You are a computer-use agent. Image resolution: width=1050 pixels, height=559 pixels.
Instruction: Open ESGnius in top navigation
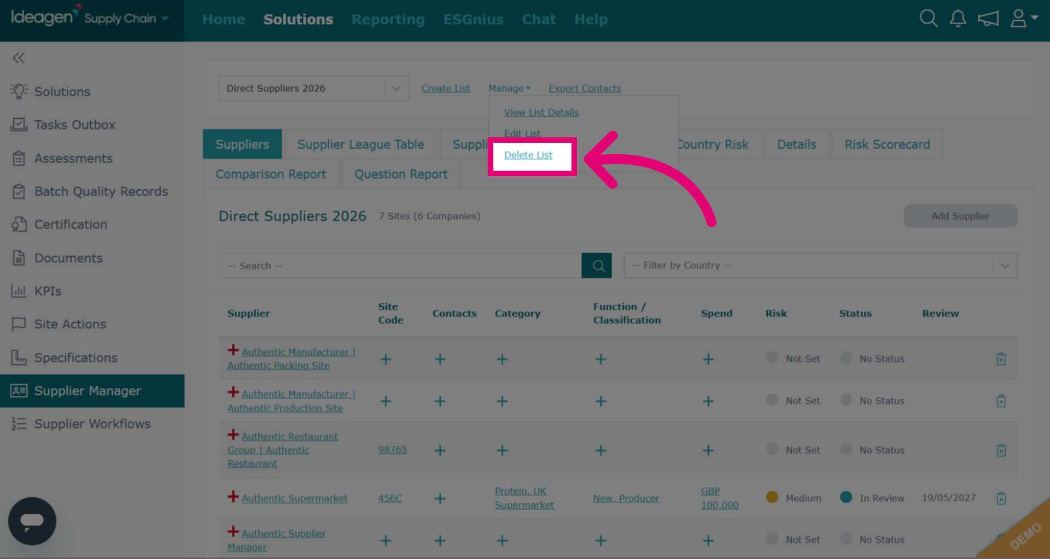[473, 19]
